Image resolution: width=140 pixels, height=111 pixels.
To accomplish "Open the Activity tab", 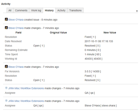I will click(x=62, y=10).
